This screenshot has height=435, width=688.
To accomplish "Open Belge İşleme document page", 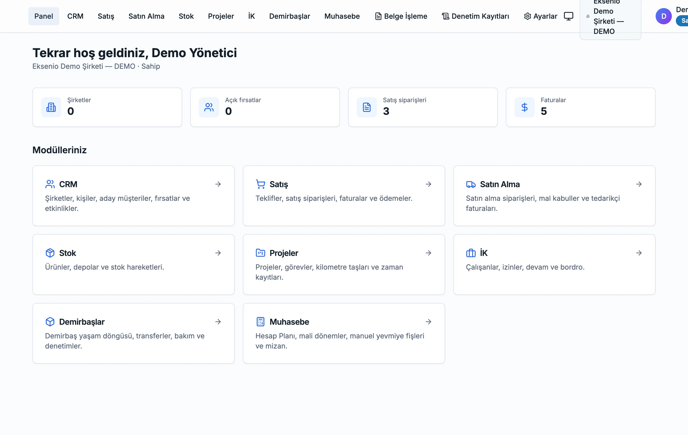I will pyautogui.click(x=401, y=16).
